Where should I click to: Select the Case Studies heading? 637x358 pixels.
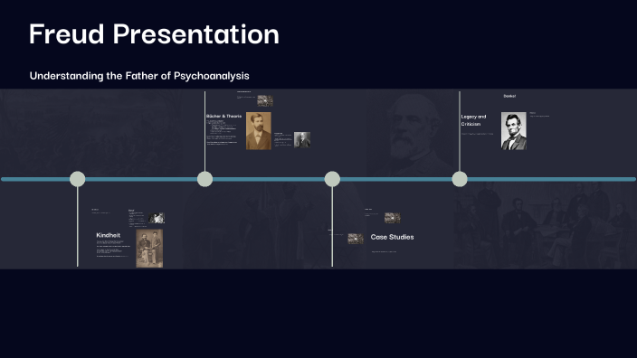(392, 237)
